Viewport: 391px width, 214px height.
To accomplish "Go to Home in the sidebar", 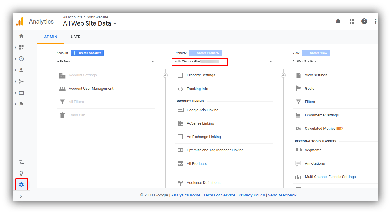I will point(21,36).
